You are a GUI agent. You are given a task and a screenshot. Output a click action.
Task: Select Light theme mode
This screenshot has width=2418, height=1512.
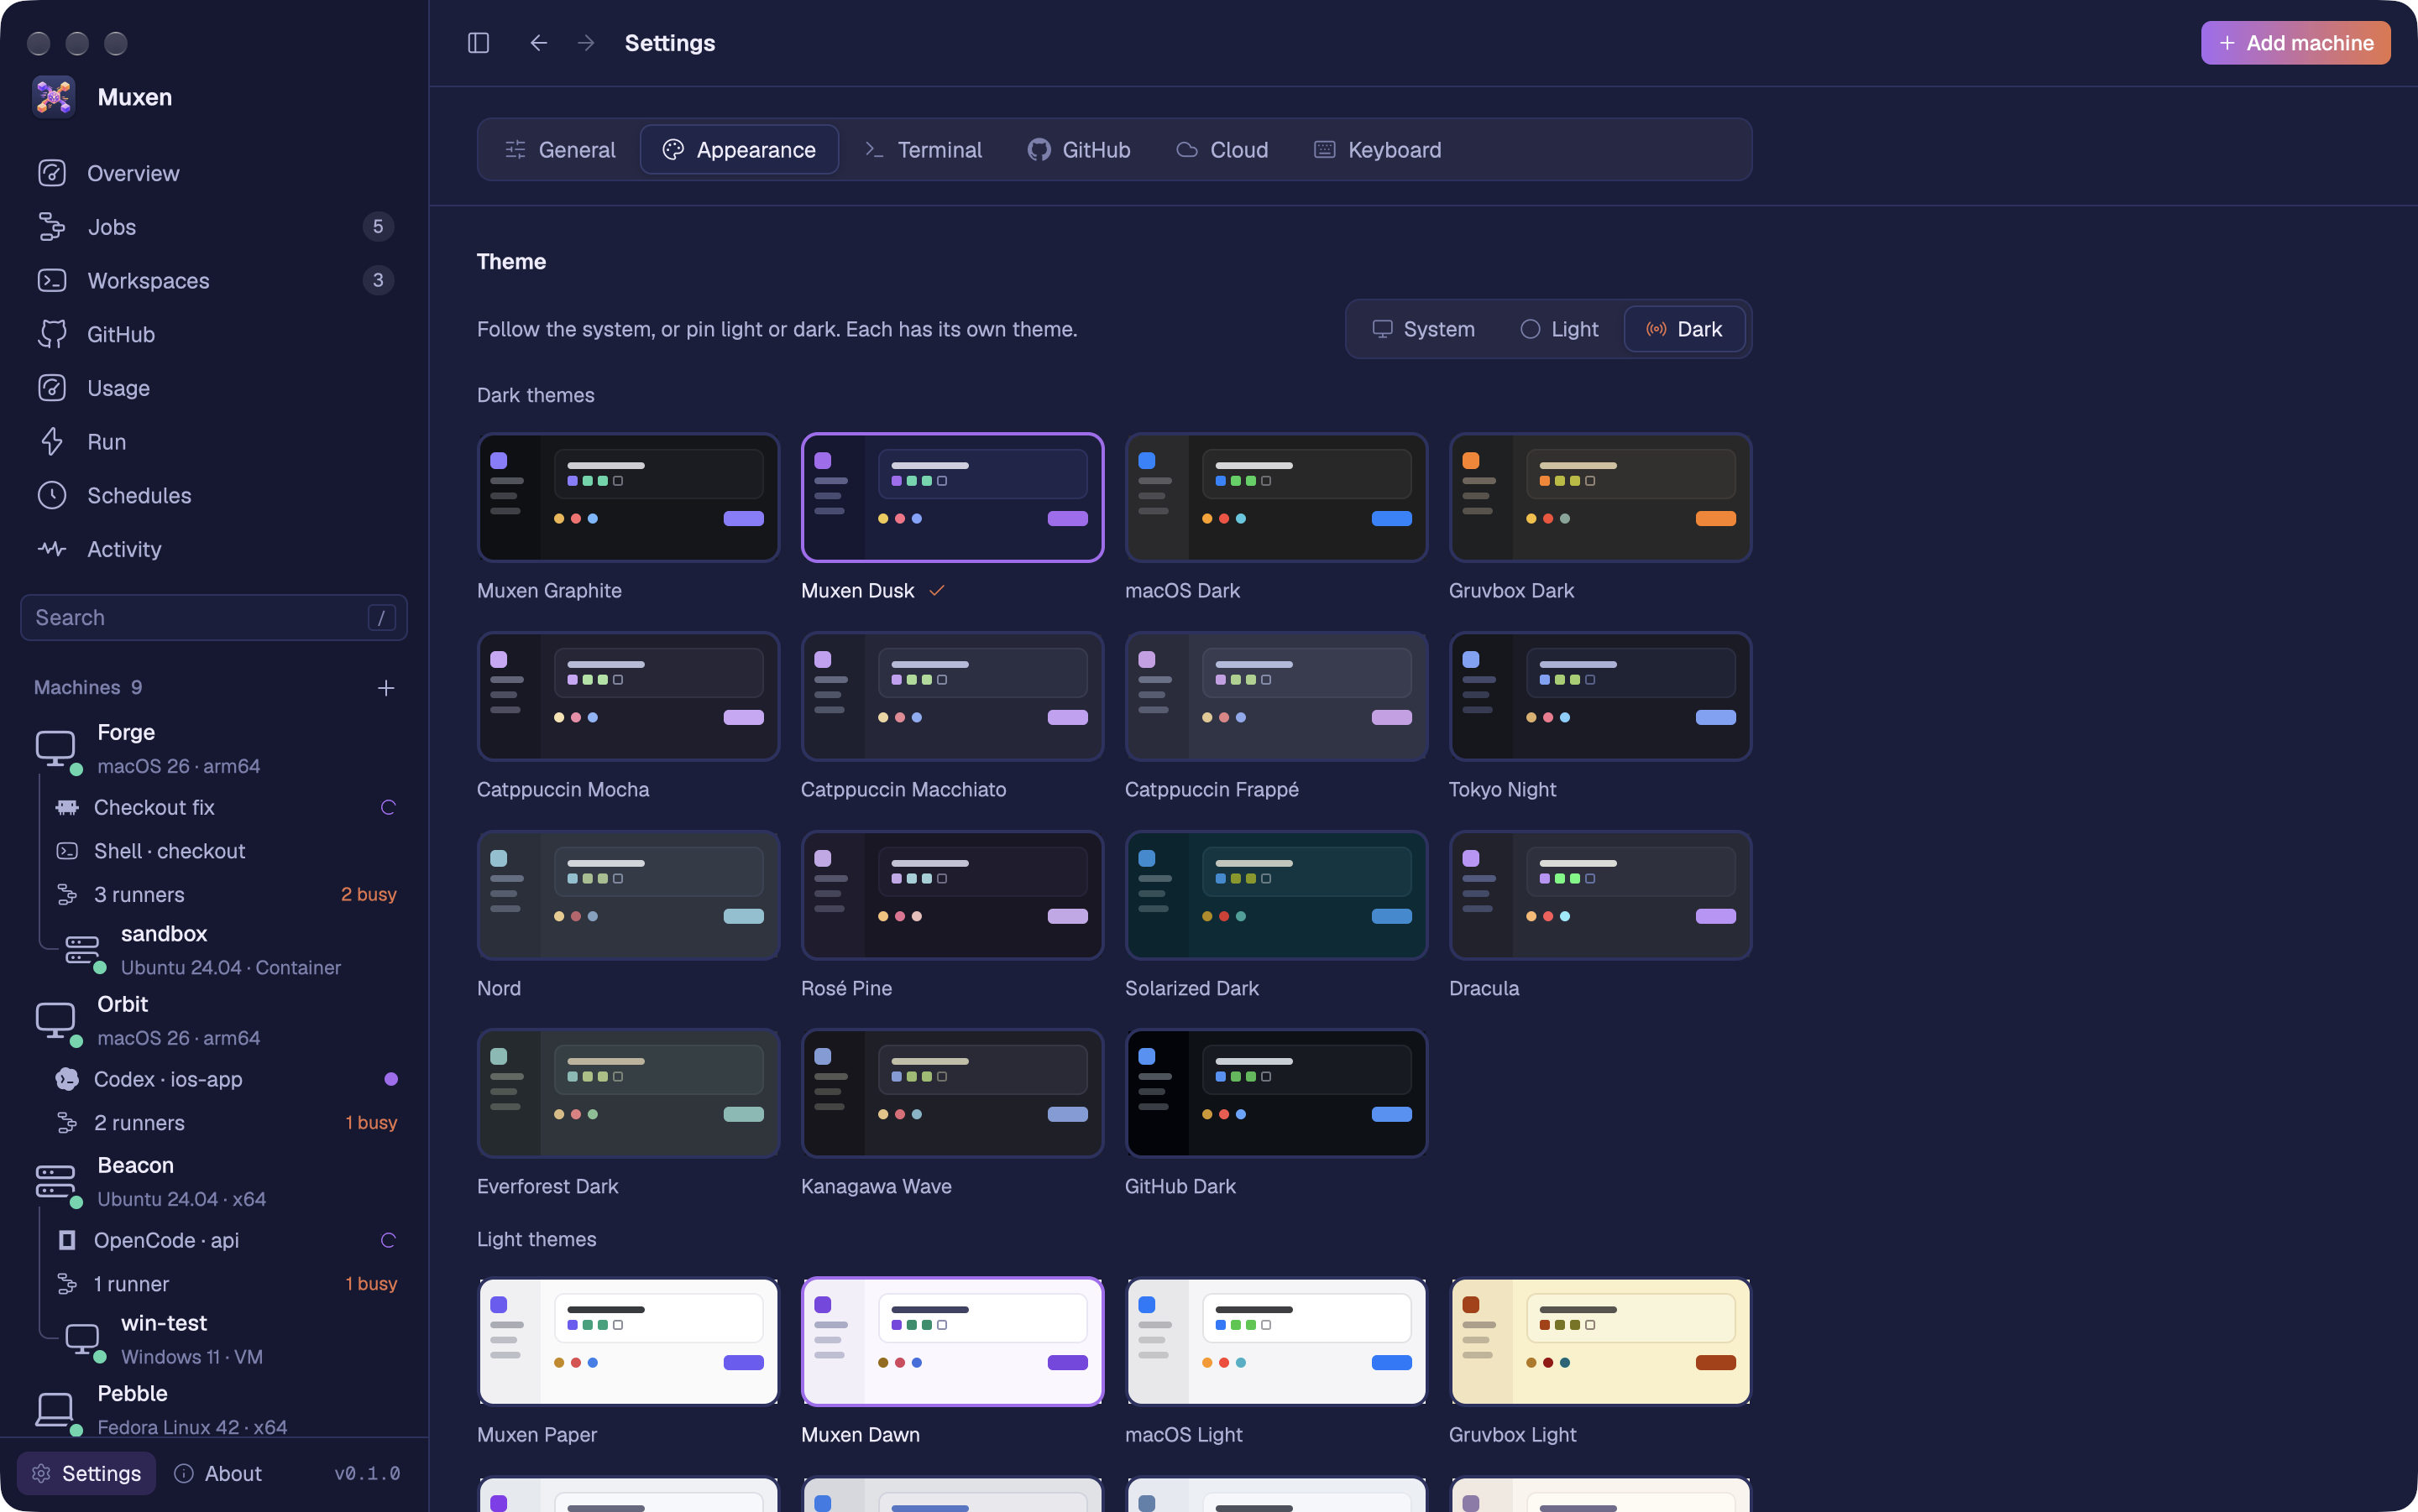coord(1558,329)
